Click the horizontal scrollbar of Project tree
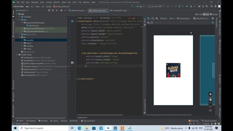This screenshot has width=233, height=131. tap(40, 118)
